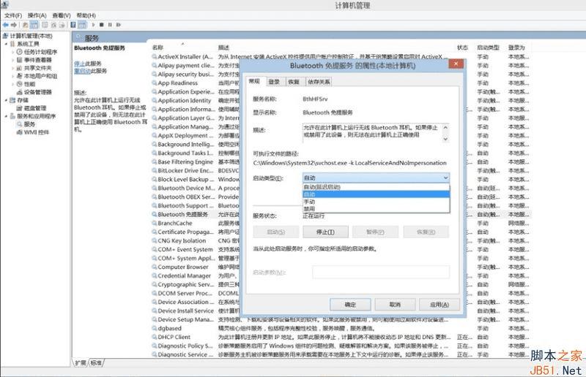Click the Forward arrow toolbar icon
The image size is (586, 377).
(14, 25)
